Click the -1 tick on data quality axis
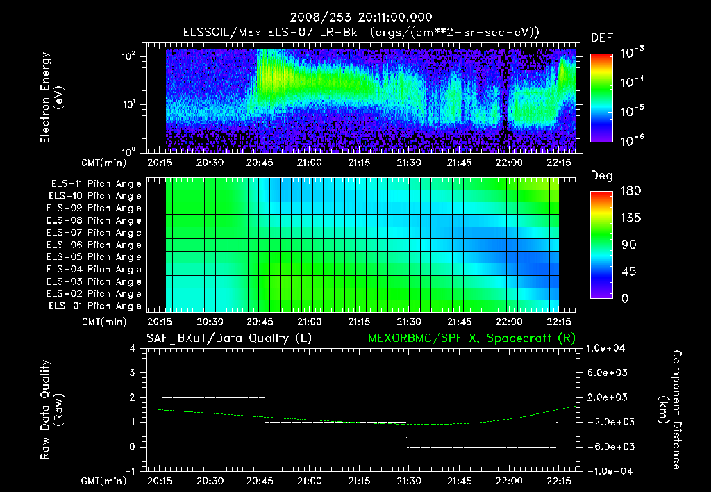Image resolution: width=711 pixels, height=492 pixels. (x=130, y=472)
